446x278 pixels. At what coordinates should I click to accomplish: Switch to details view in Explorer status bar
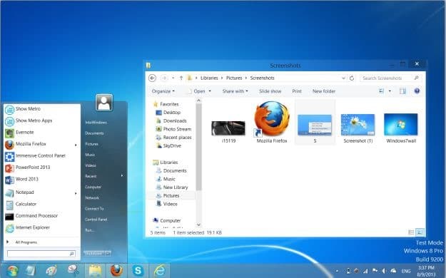(x=411, y=232)
